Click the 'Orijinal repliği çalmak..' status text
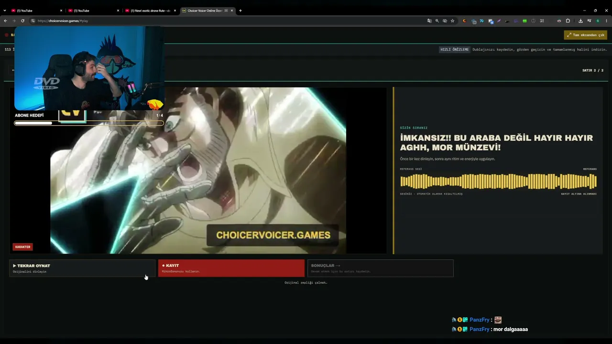The image size is (612, 344). click(x=306, y=282)
